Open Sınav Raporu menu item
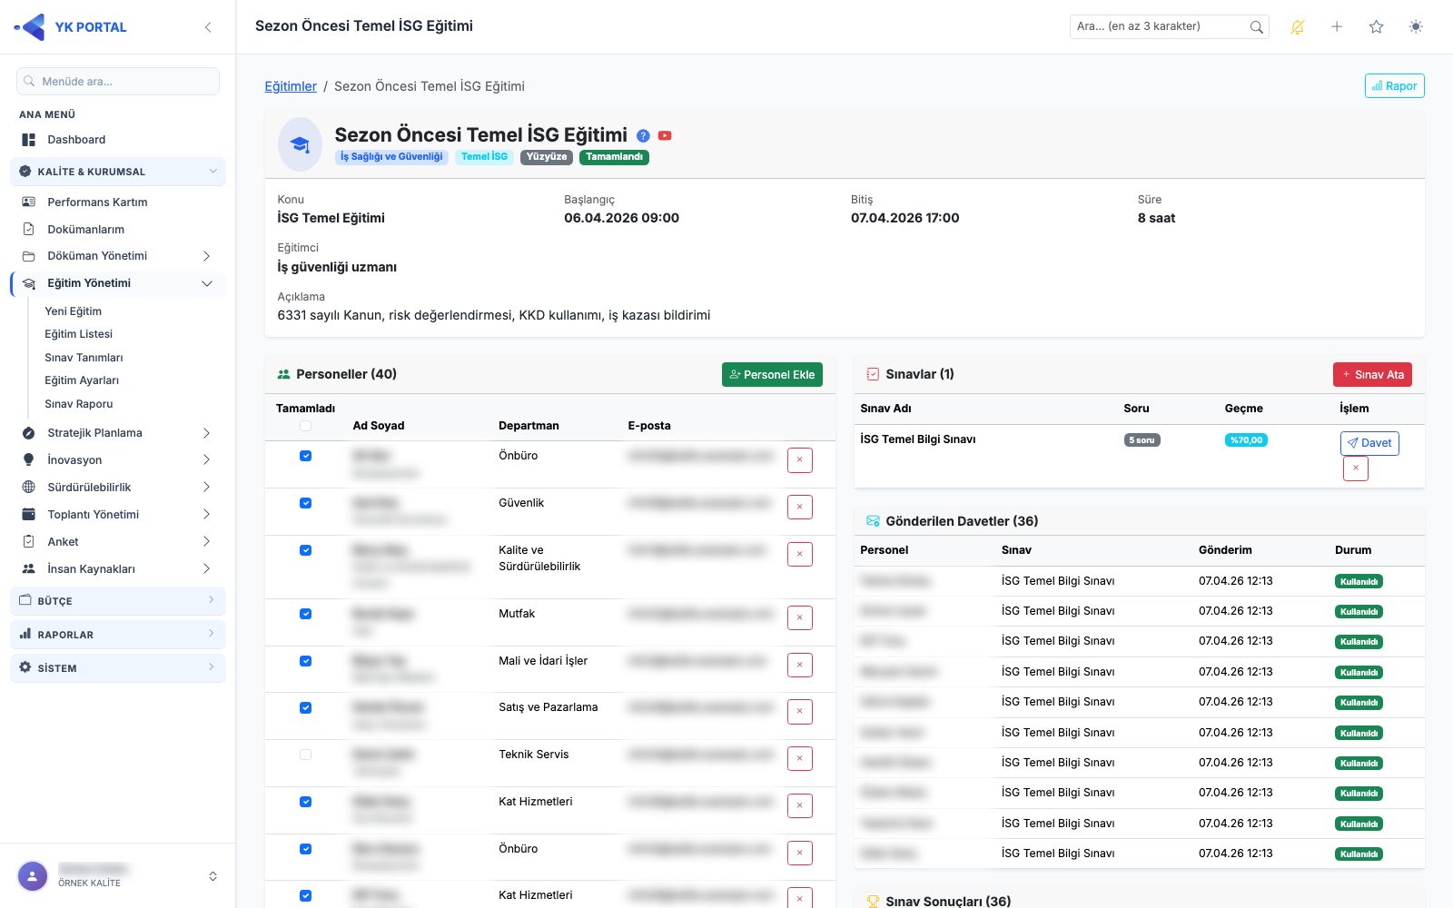1453x908 pixels. [79, 404]
